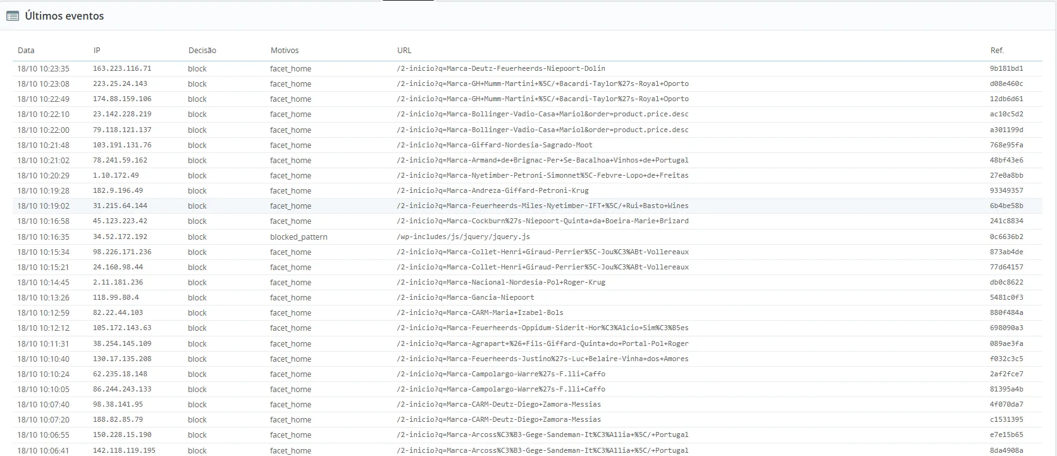Click the Motivos column header

click(x=285, y=51)
